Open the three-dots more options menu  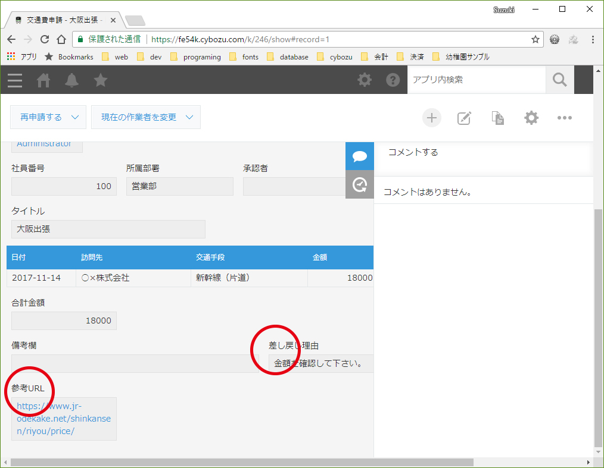(x=564, y=118)
